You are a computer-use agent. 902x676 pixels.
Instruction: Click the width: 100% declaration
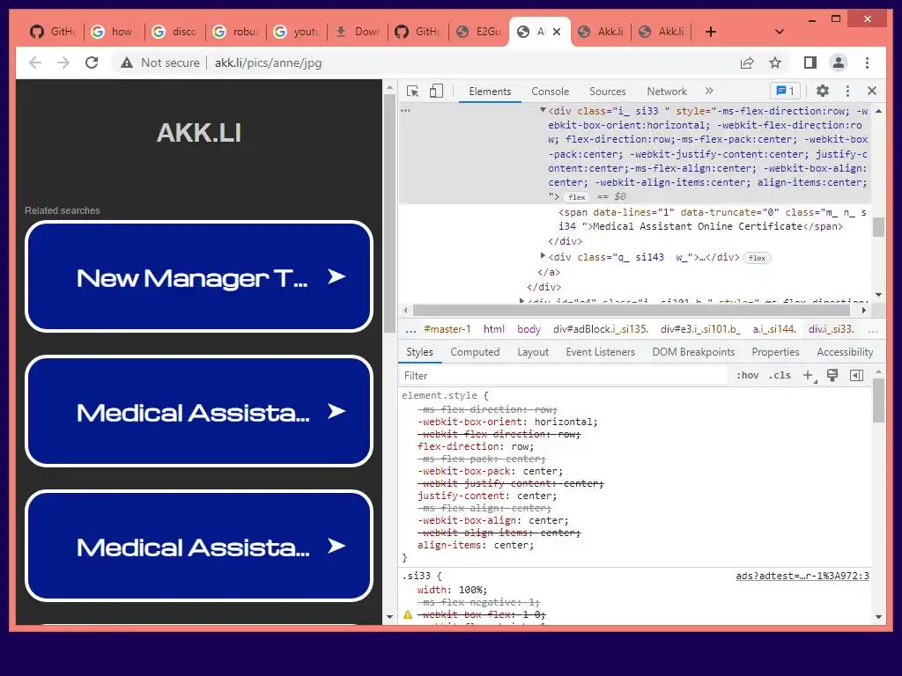pos(452,590)
